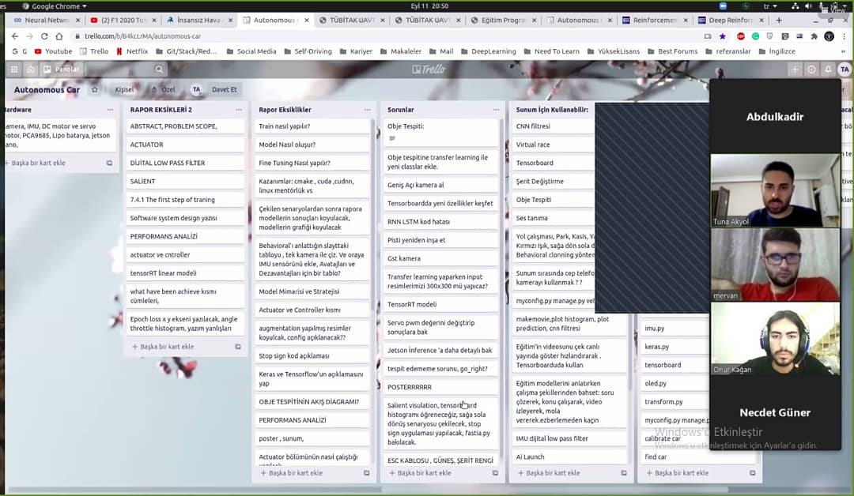Viewport: 854px width, 496px height.
Task: Click Onur Kağan video thumbnail
Action: click(775, 338)
